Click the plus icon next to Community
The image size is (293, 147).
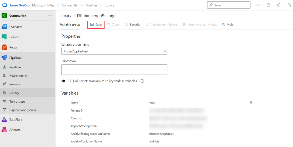[50, 15]
